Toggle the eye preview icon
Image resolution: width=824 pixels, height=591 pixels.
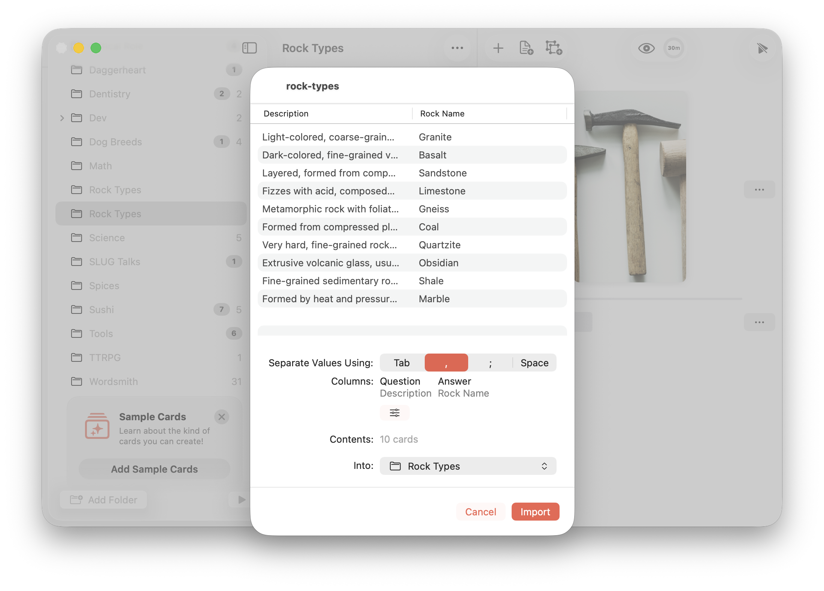pyautogui.click(x=646, y=48)
